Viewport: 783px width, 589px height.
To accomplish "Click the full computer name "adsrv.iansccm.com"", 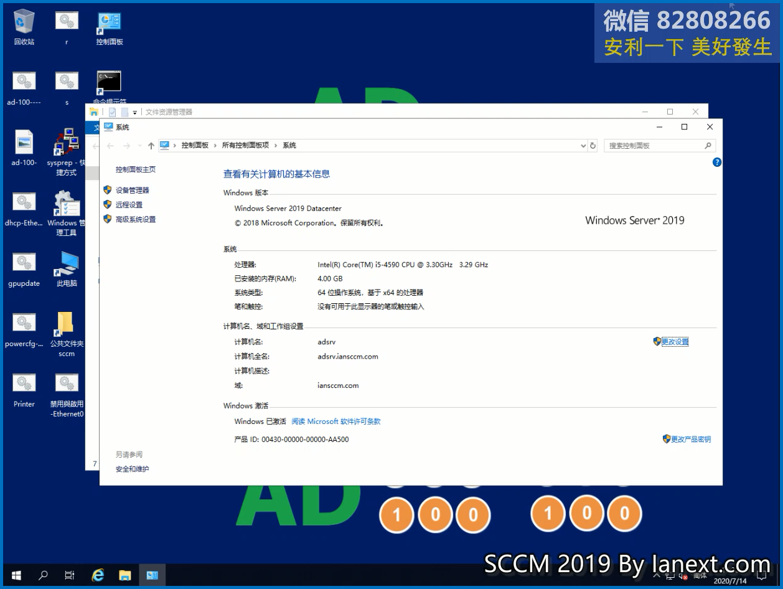I will 348,357.
